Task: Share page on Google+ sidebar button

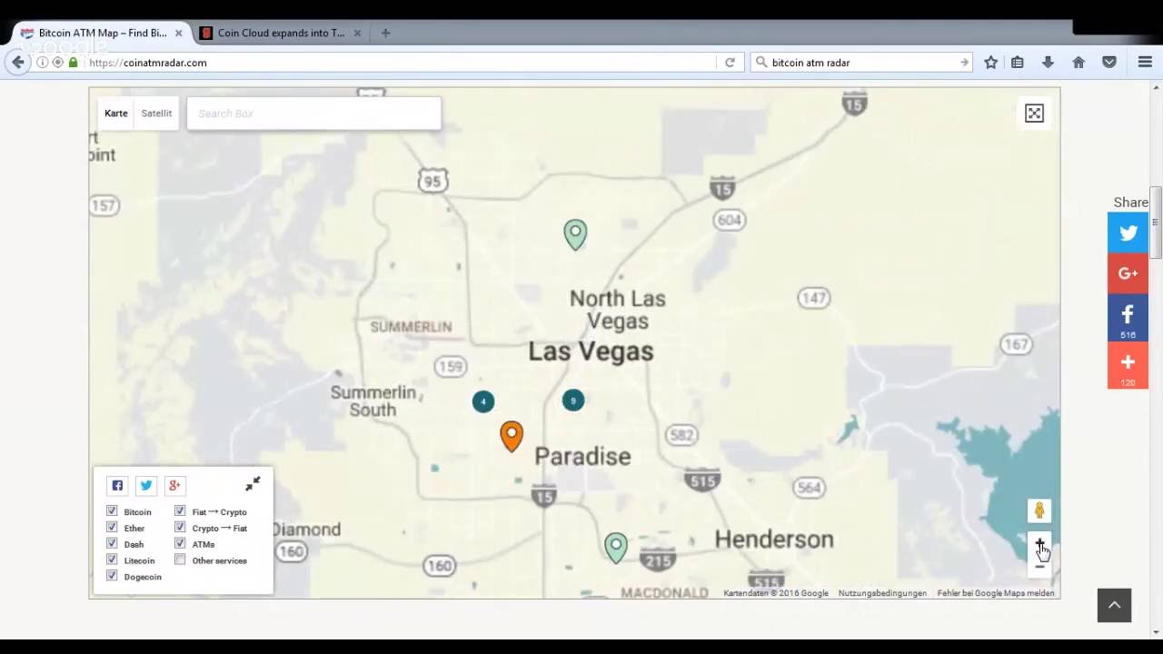Action: [1128, 273]
